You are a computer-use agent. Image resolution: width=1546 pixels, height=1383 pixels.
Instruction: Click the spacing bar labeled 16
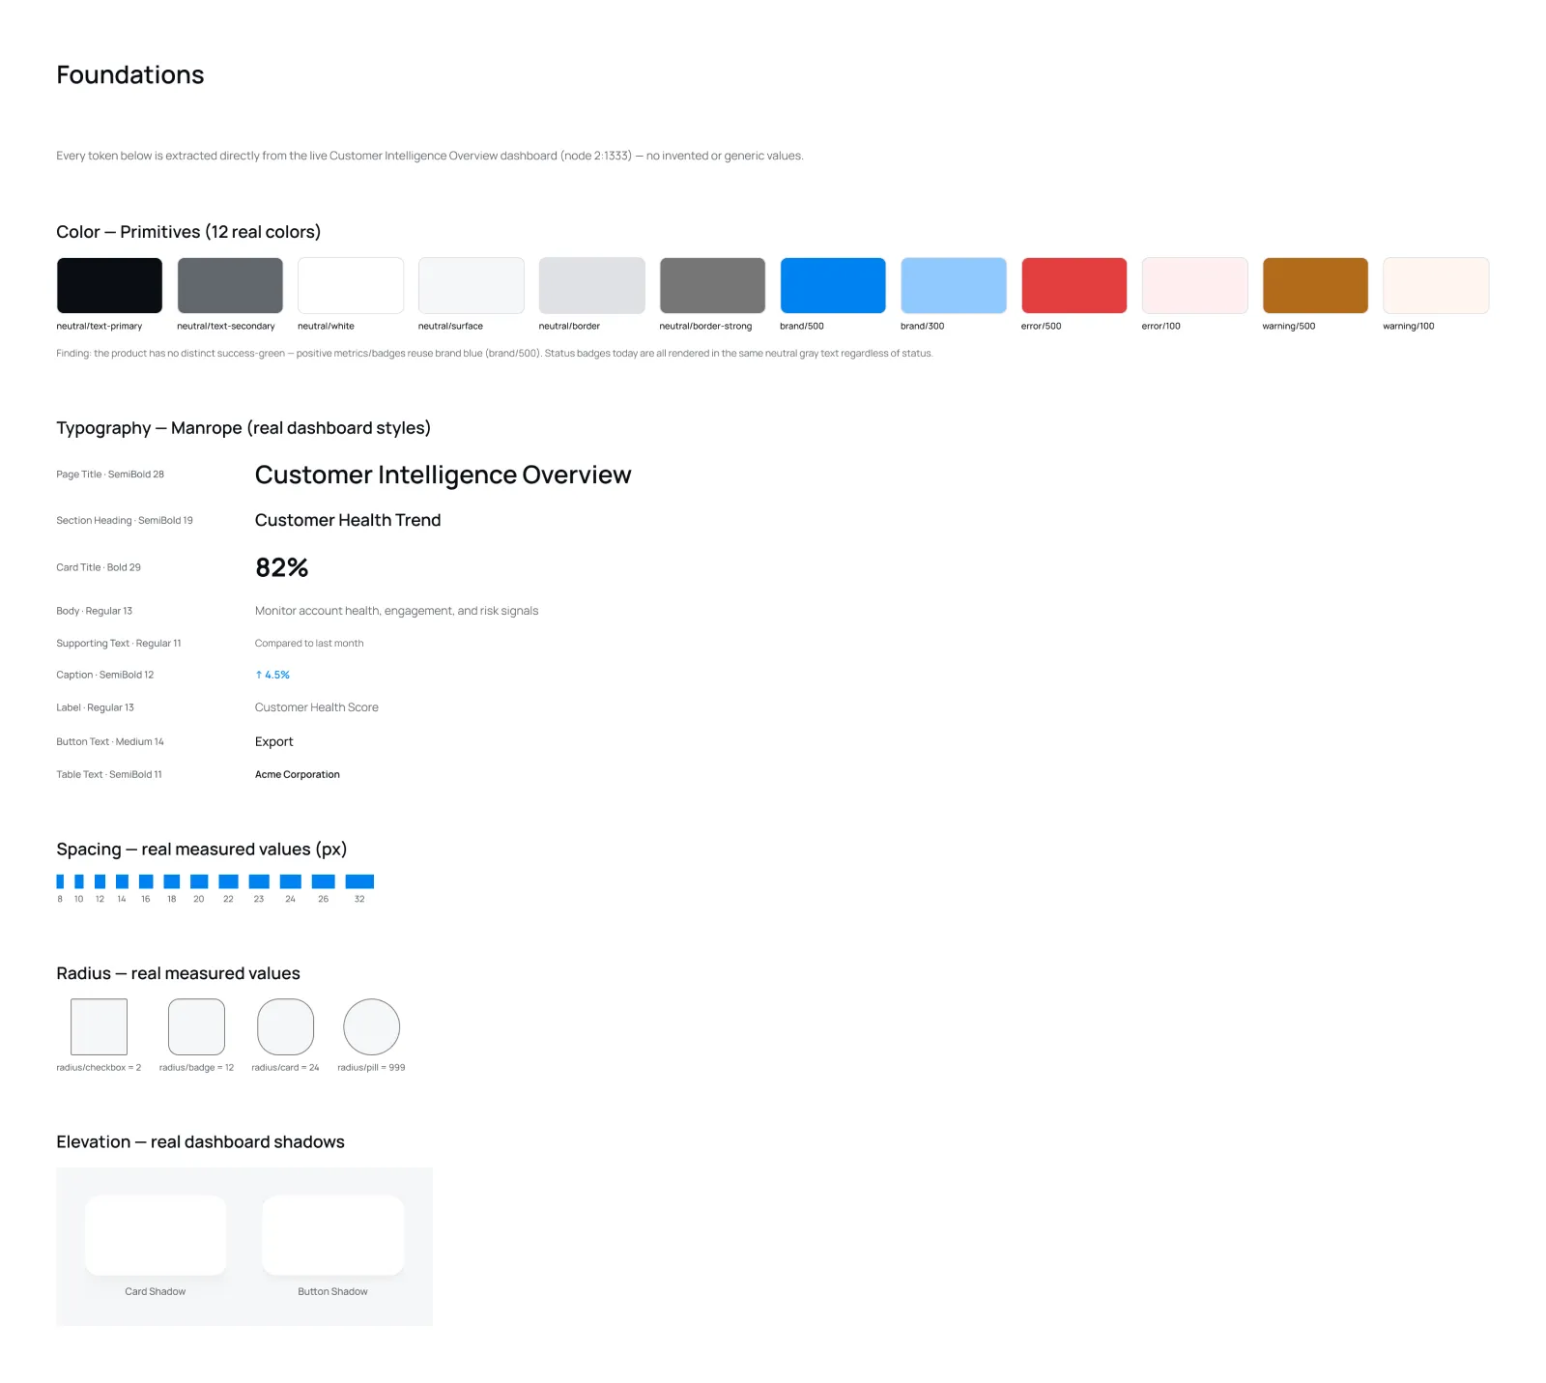(146, 881)
